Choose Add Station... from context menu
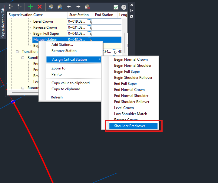The height and width of the screenshot is (183, 218). [x=62, y=45]
